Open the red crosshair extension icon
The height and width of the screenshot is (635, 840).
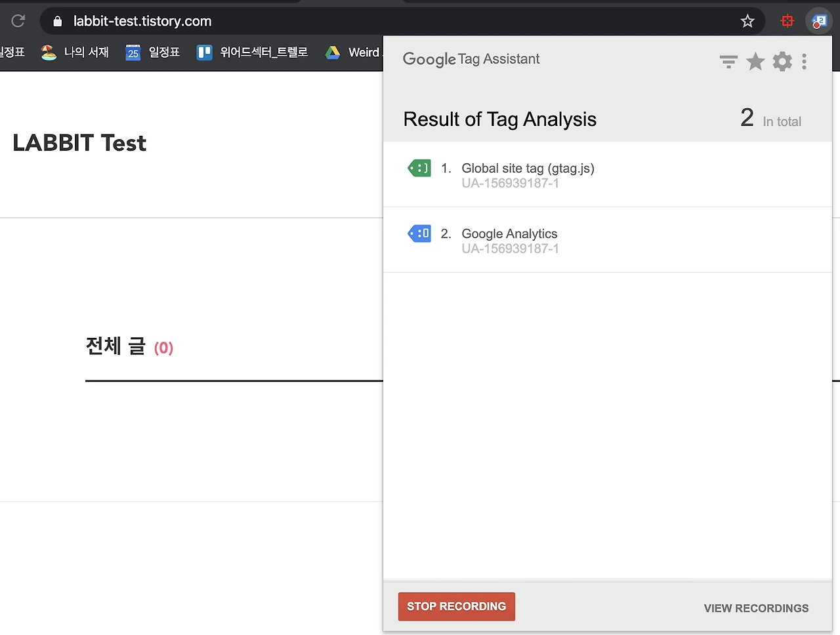(x=787, y=21)
